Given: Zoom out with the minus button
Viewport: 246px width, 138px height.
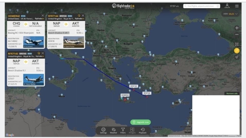Looking at the screenshot, I should [237, 34].
